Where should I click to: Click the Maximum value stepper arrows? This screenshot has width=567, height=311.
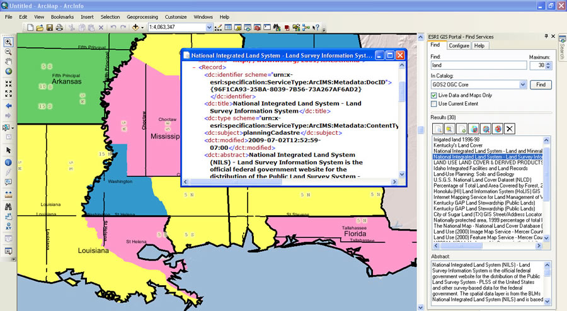pos(548,65)
